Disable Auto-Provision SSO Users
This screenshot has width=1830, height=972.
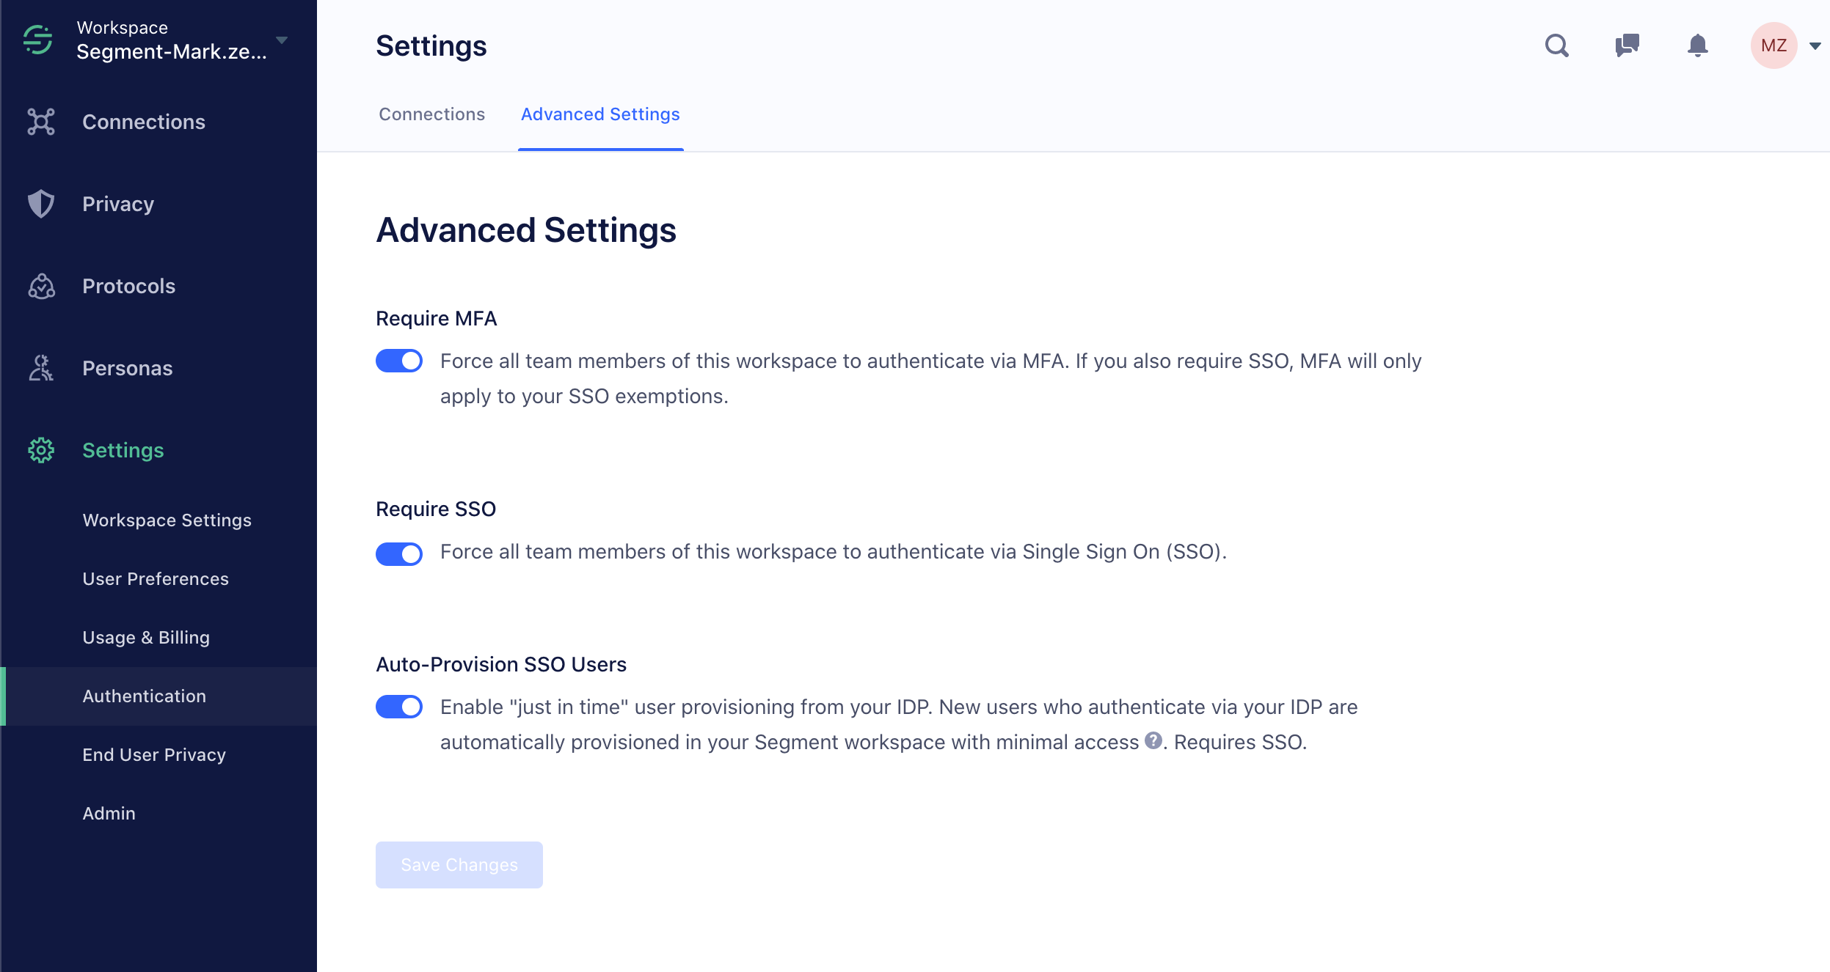click(x=399, y=707)
